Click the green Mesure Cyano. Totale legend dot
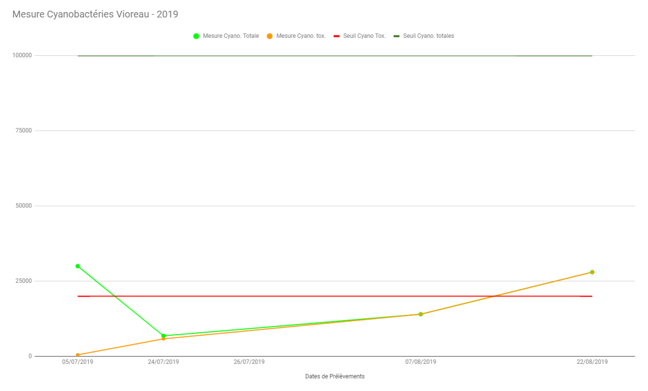 [196, 36]
